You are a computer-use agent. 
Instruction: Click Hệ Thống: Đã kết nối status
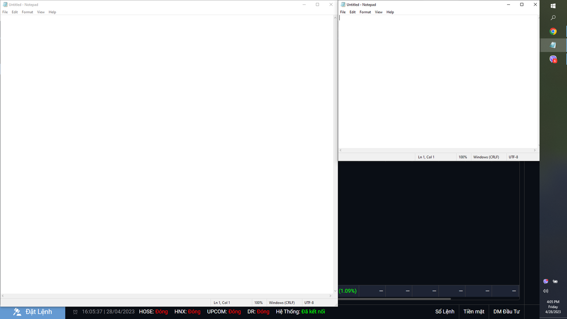pos(300,312)
